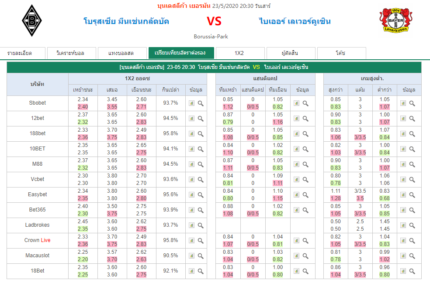Viewport: 430px width, 283px height.
Task: Click บุนเดสลีก้า เยอรมัน league link
Action: (184, 6)
